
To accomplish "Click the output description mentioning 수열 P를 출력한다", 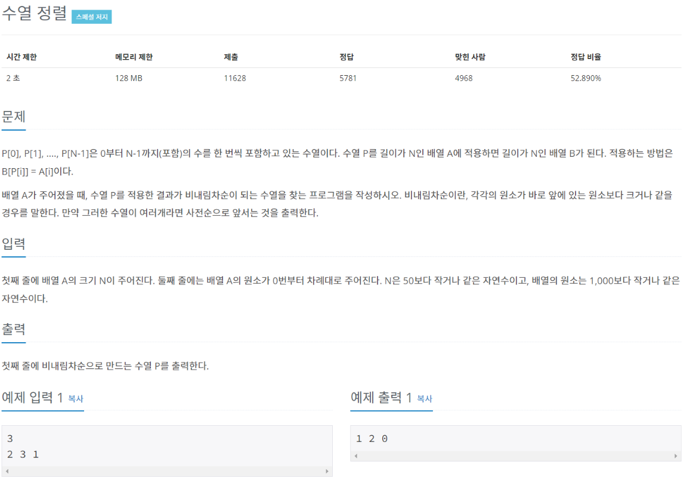I will point(105,366).
